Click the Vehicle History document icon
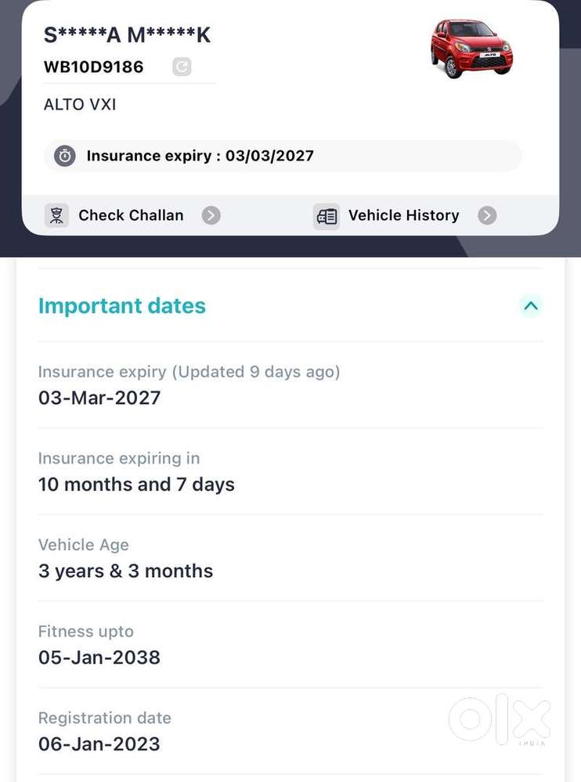 (327, 215)
